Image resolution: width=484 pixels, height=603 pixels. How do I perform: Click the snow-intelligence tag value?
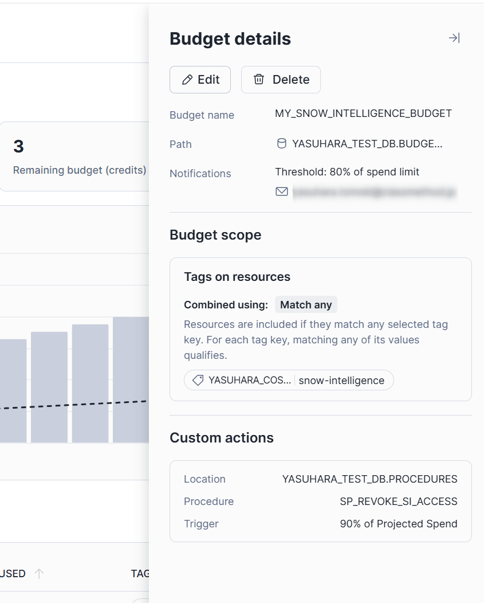(341, 380)
